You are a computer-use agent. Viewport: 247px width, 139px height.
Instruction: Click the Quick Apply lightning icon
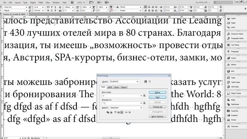coord(245,9)
